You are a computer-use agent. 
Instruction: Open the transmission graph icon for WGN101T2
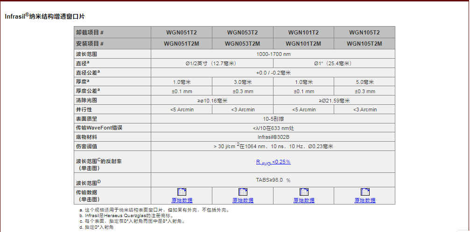pos(304,191)
